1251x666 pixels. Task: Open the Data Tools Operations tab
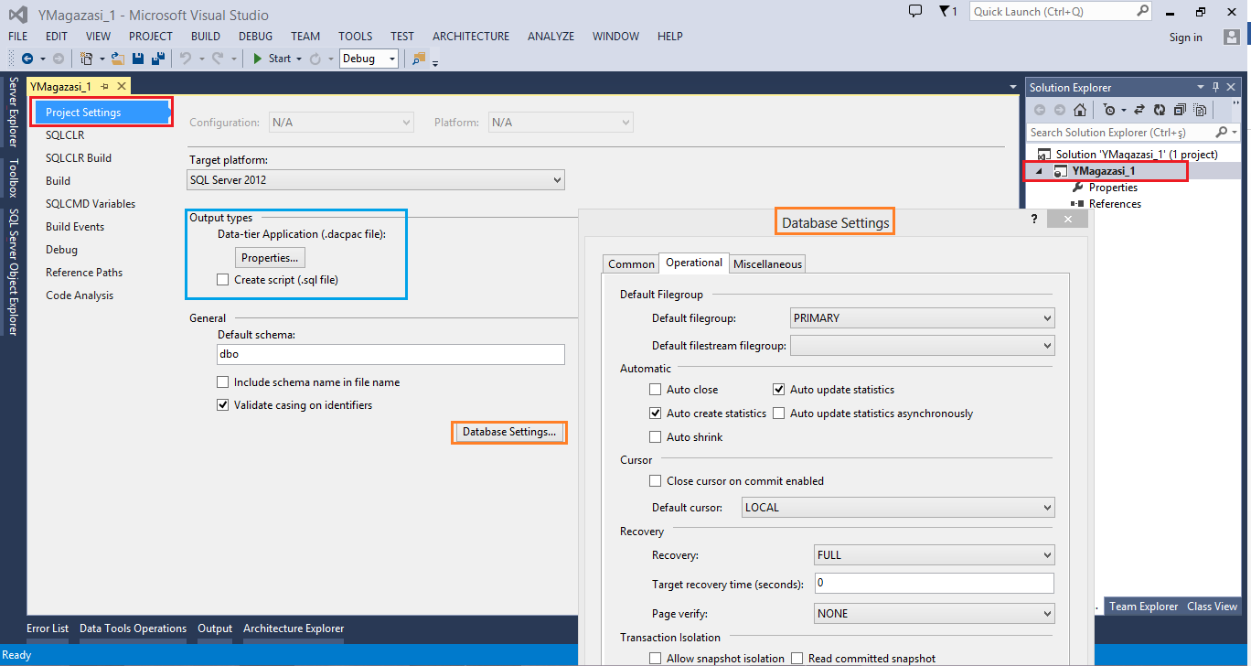pyautogui.click(x=134, y=628)
